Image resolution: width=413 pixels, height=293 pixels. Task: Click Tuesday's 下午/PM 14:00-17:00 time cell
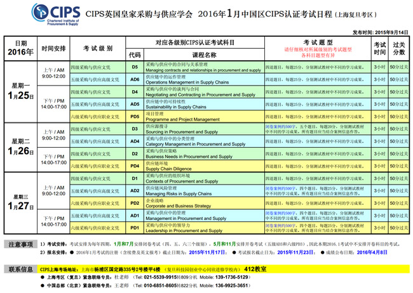53,160
